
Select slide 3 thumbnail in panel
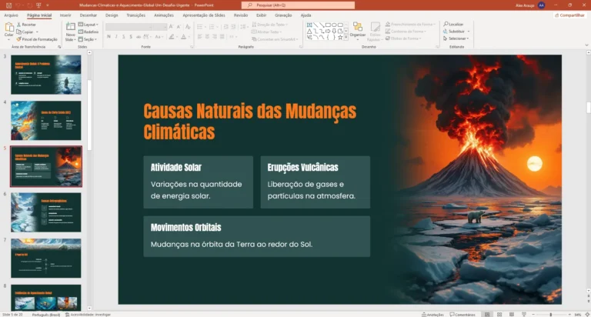[46, 75]
